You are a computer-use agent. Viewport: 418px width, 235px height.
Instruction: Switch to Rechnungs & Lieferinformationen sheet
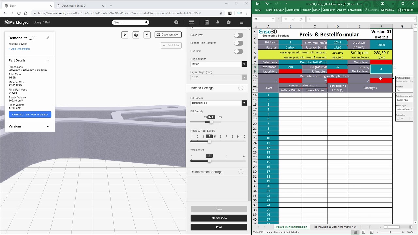point(335,227)
